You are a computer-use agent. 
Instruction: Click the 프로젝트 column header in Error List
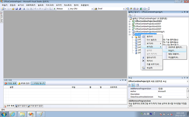(x=118, y=87)
